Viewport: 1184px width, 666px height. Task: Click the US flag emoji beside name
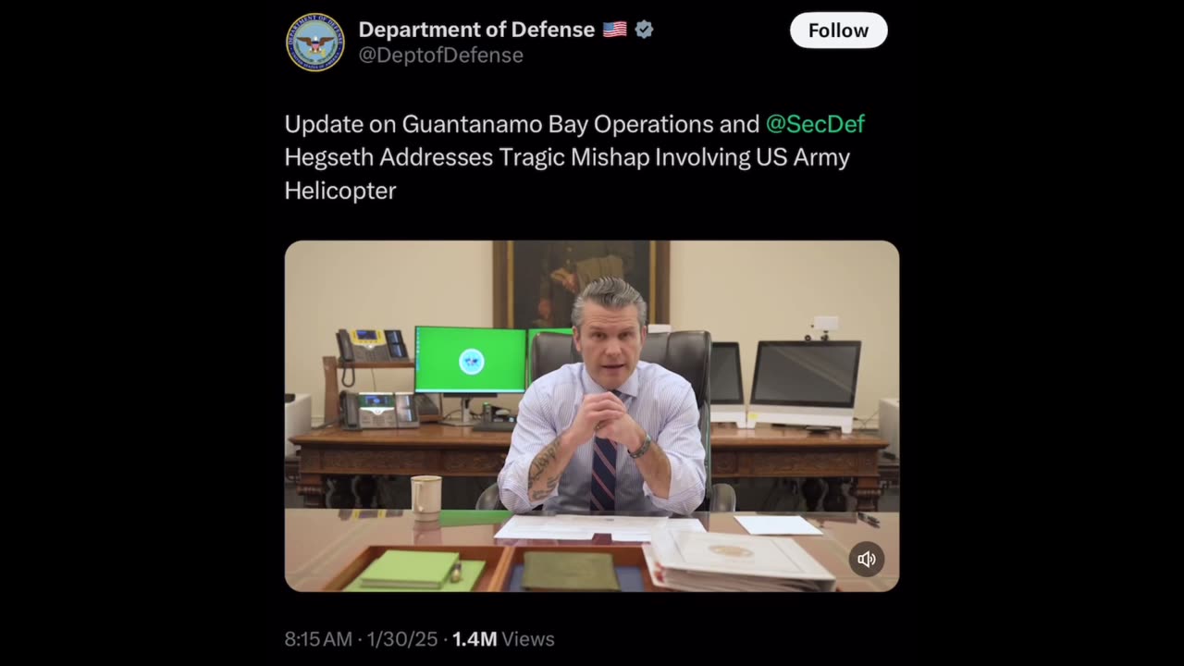coord(615,30)
